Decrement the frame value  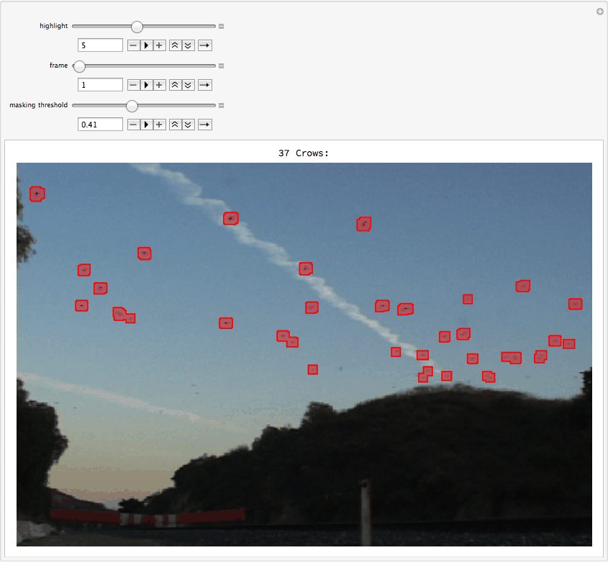coord(134,84)
